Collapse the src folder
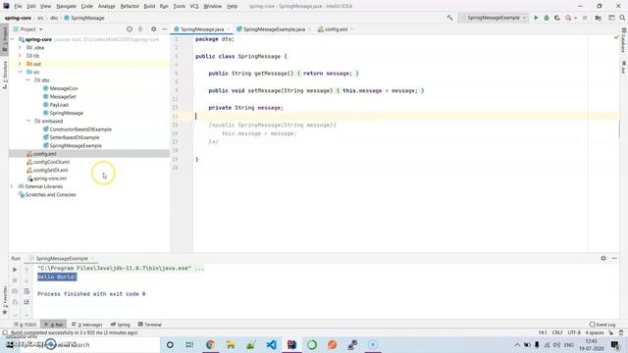The image size is (628, 353). pyautogui.click(x=20, y=72)
